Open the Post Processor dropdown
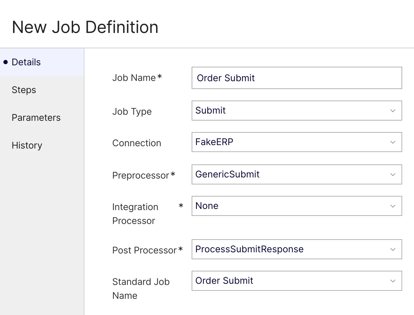 (297, 249)
